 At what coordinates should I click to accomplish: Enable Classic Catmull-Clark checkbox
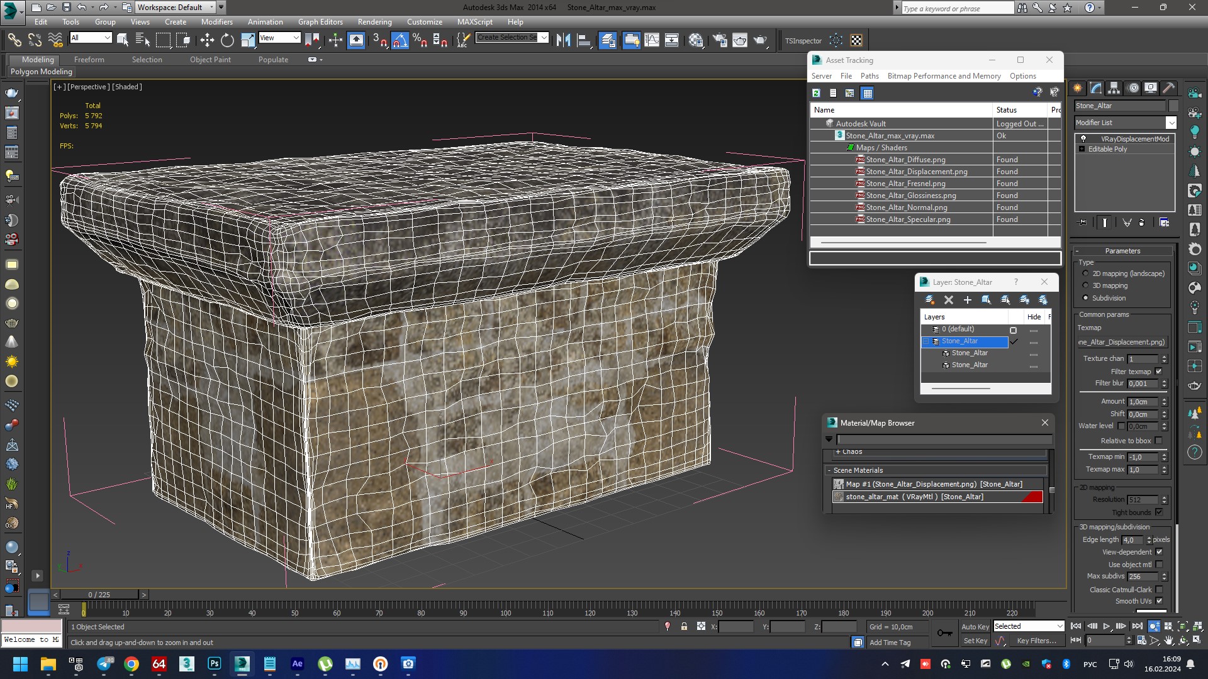coord(1159,590)
